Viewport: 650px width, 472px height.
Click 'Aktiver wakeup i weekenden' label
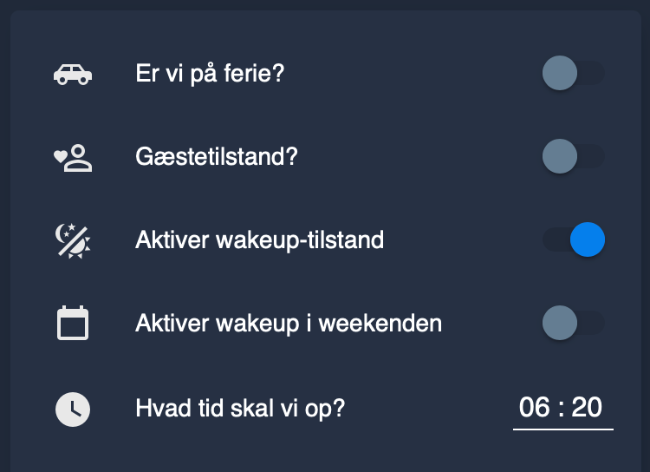(x=289, y=324)
